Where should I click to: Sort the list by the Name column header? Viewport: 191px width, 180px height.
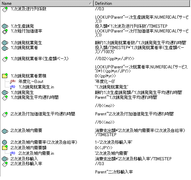(x=47, y=3)
